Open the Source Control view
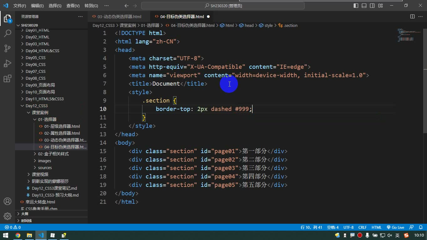The width and height of the screenshot is (427, 240). [x=8, y=48]
